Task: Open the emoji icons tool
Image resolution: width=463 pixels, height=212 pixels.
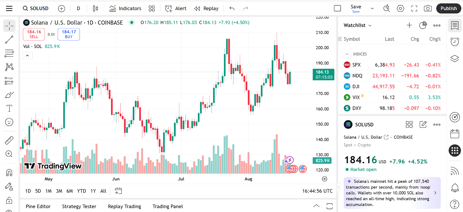Action: [x=9, y=122]
